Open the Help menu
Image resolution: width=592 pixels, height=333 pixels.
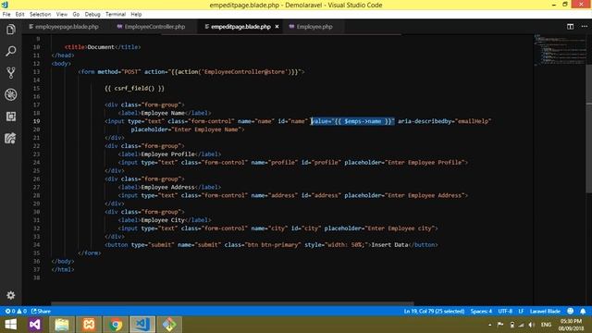[136, 15]
